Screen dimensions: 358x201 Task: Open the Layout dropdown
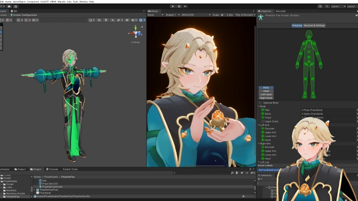(x=352, y=6)
